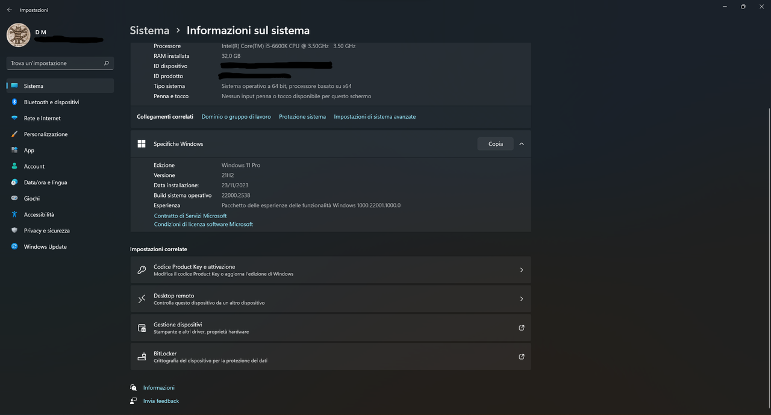The image size is (771, 415).
Task: Click external link icon on BitLocker row
Action: [522, 357]
